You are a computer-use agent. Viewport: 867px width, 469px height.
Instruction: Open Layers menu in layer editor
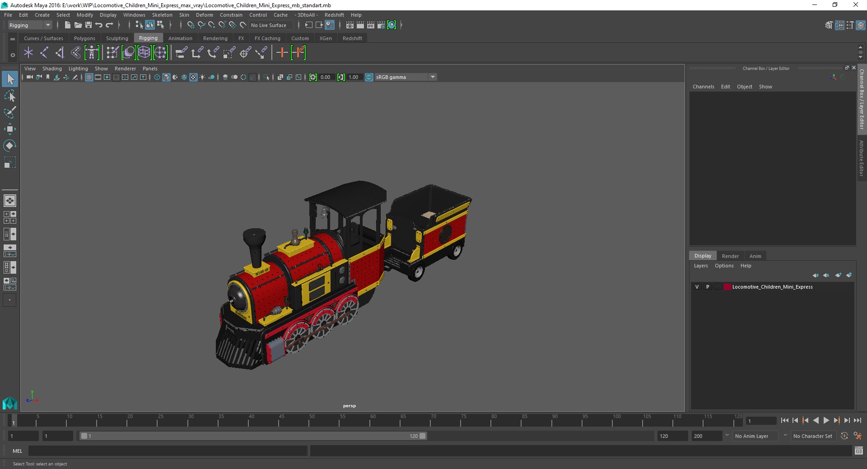[x=701, y=266]
